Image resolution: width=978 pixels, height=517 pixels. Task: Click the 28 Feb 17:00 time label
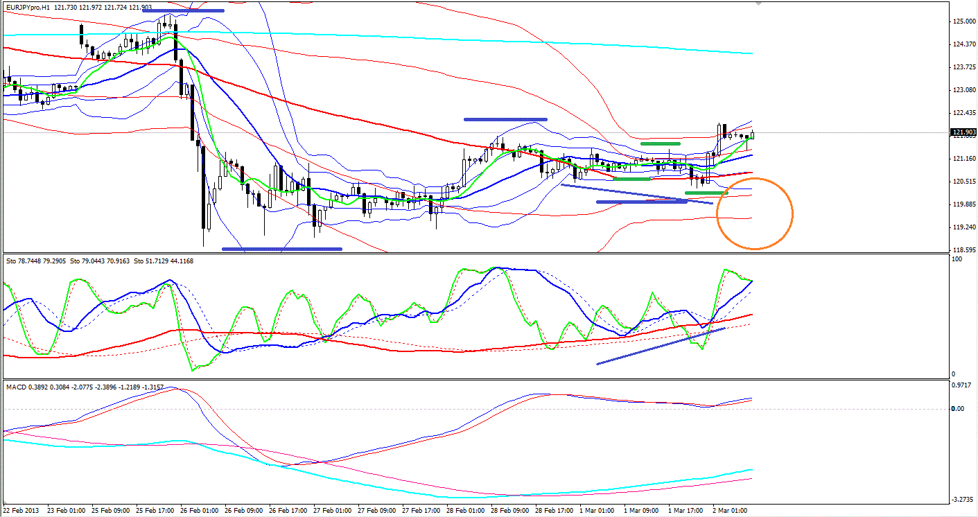(555, 511)
